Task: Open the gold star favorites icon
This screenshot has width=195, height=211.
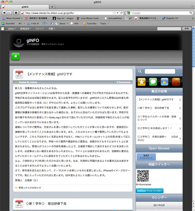Action: point(142,82)
